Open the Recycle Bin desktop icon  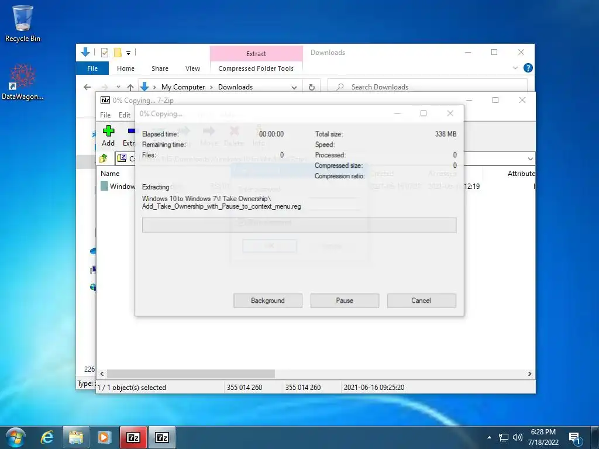(23, 23)
